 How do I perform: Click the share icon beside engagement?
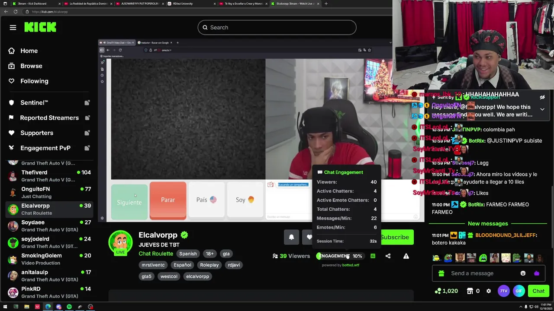[388, 256]
